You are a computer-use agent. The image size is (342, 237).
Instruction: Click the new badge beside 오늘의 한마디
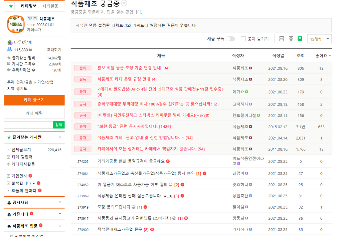[40, 190]
